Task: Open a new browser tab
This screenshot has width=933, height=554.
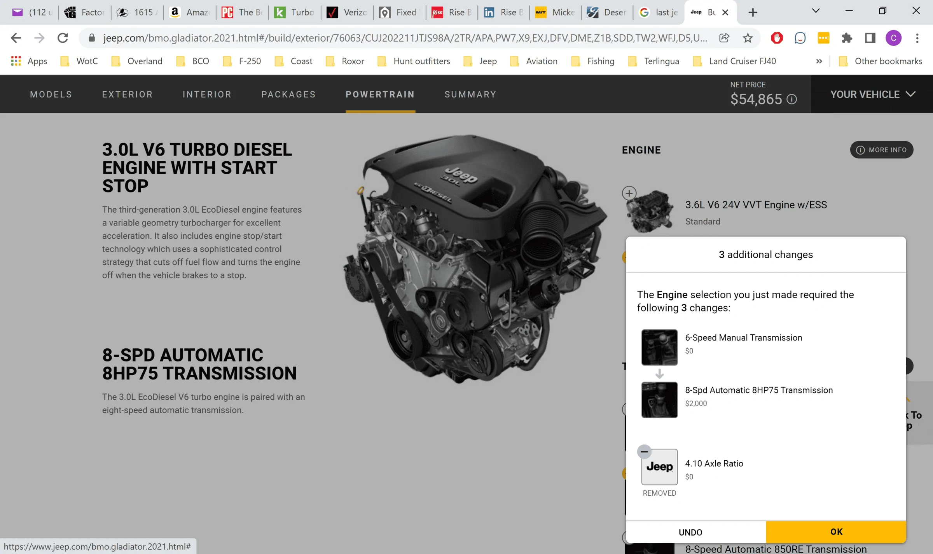Action: 753,12
